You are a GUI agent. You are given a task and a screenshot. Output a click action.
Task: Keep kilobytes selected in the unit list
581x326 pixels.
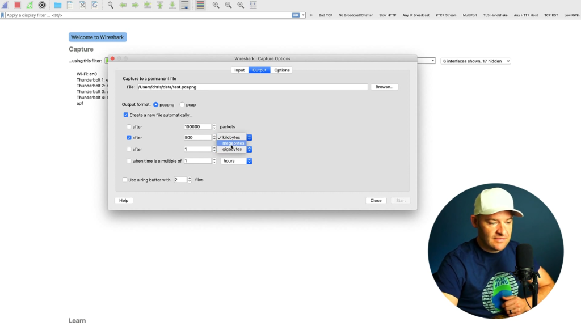[x=231, y=137]
